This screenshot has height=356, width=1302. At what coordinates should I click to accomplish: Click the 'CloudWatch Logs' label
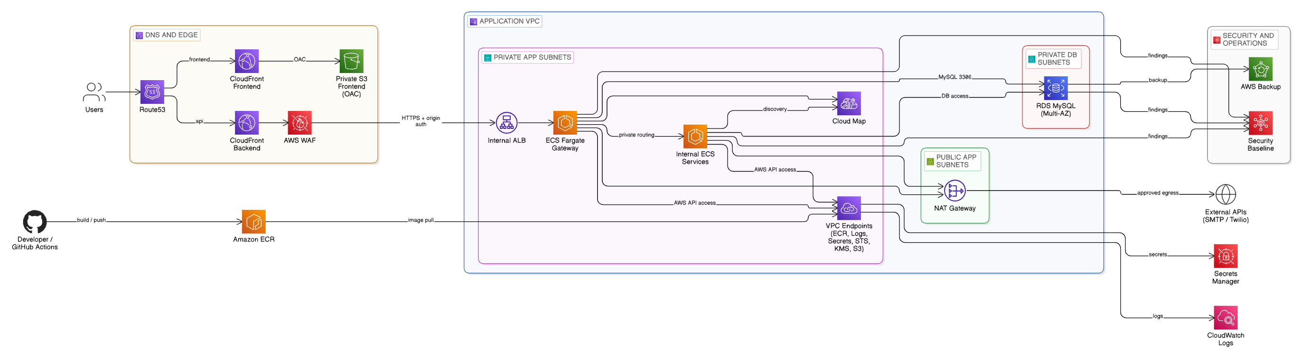1225,339
